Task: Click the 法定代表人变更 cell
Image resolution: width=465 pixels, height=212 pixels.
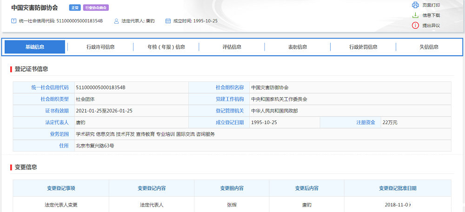Action: click(61, 205)
